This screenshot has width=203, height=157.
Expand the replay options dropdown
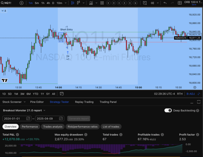(158, 3)
